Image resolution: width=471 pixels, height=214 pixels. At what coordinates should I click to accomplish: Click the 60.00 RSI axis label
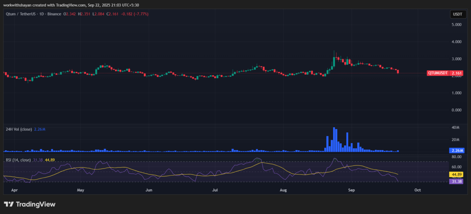coord(456,166)
